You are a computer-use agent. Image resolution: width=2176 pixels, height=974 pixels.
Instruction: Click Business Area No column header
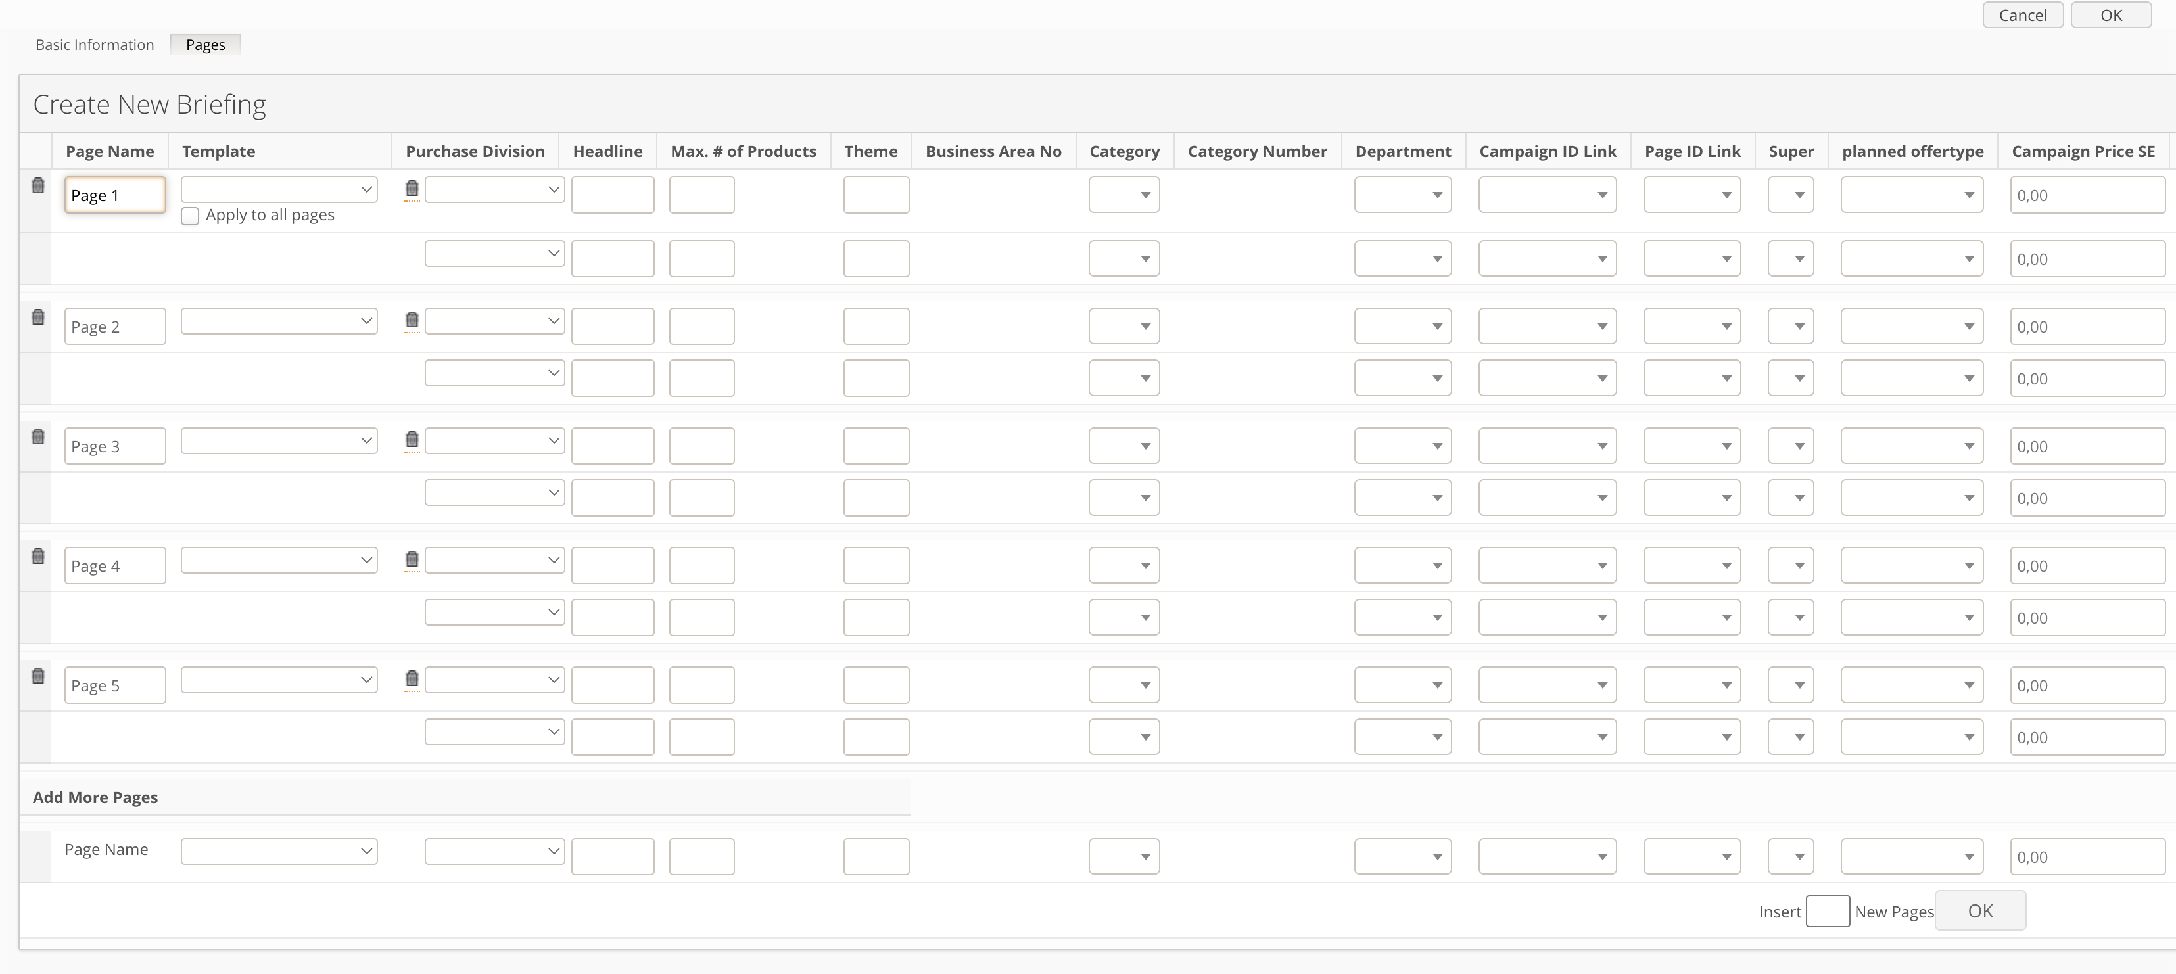pyautogui.click(x=993, y=151)
